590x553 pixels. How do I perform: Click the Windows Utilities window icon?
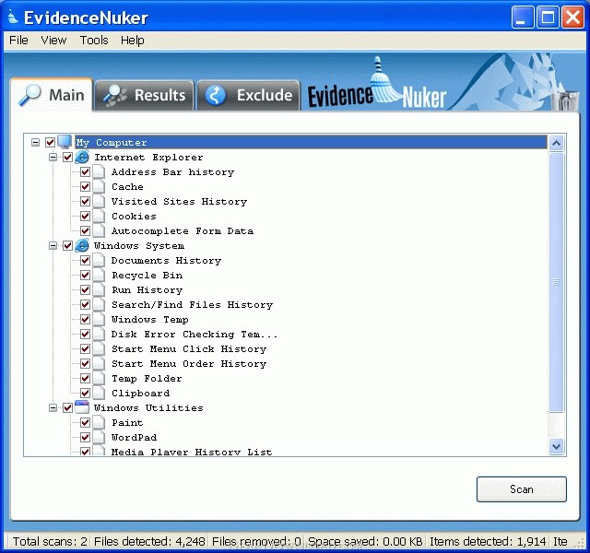(82, 407)
